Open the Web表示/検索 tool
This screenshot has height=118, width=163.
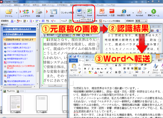(x=124, y=12)
